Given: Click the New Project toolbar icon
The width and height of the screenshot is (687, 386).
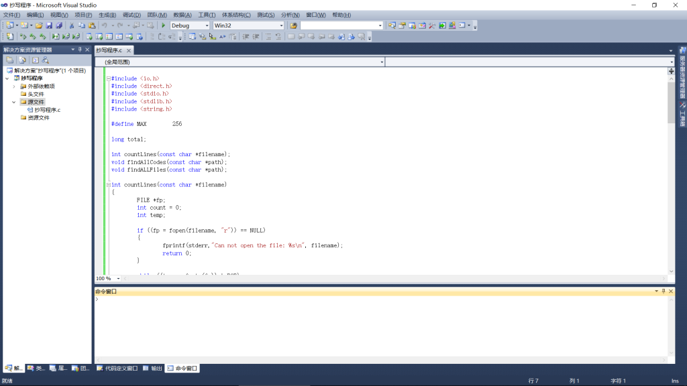Looking at the screenshot, I should (9, 25).
